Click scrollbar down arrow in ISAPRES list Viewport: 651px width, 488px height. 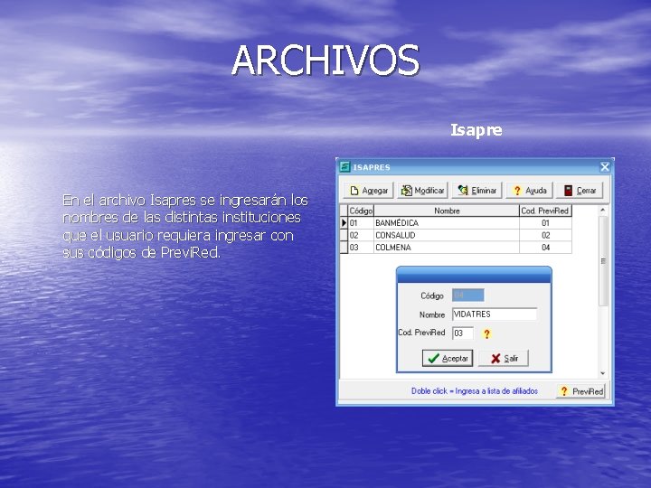click(x=603, y=373)
